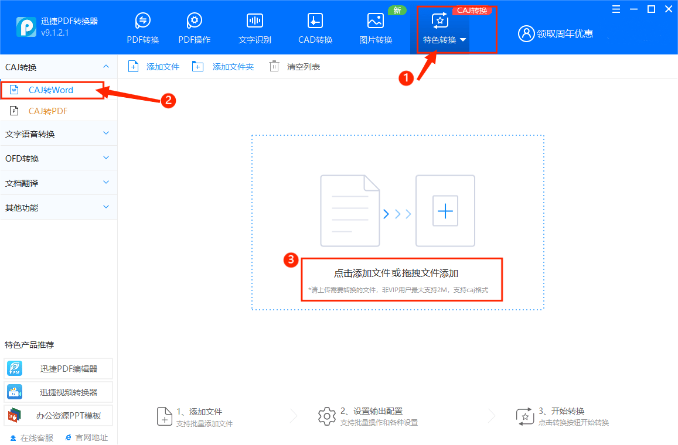Click the 2、设置输出配置 step label

pos(372,411)
